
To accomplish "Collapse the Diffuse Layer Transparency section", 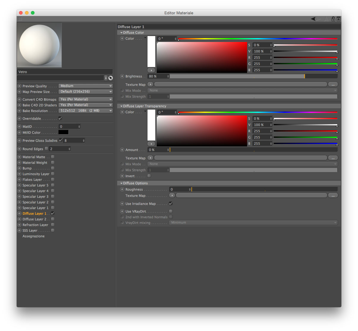I will [121, 106].
